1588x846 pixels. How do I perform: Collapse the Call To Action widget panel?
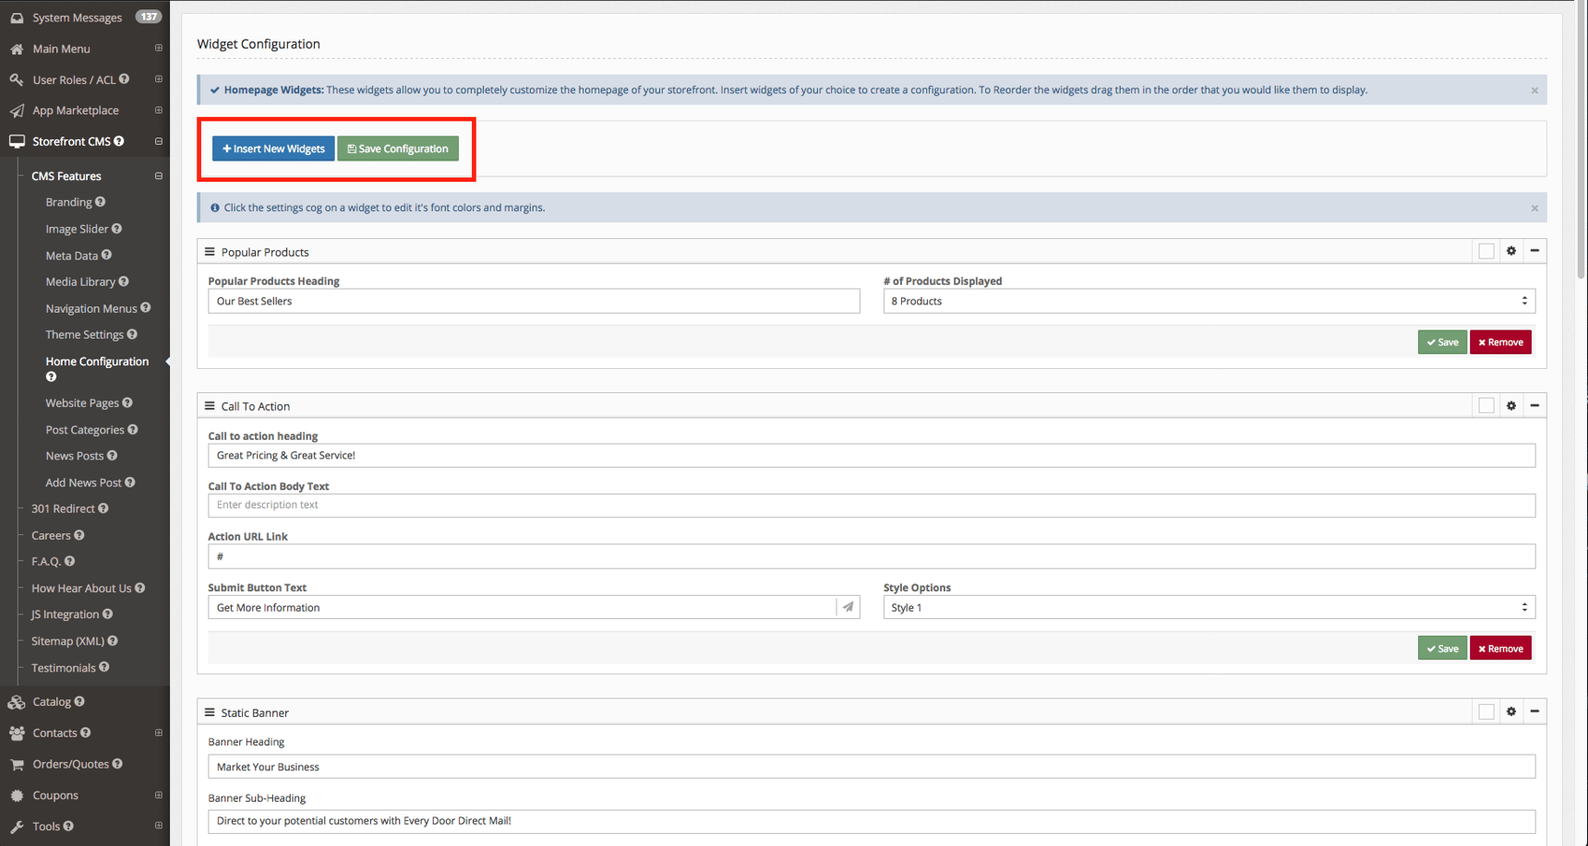pos(1534,406)
